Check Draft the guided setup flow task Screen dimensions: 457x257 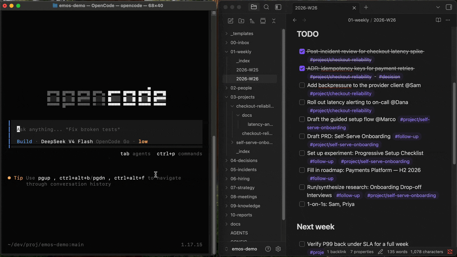[x=302, y=119]
